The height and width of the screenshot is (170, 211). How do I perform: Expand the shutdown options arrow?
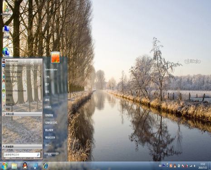coord(57,155)
